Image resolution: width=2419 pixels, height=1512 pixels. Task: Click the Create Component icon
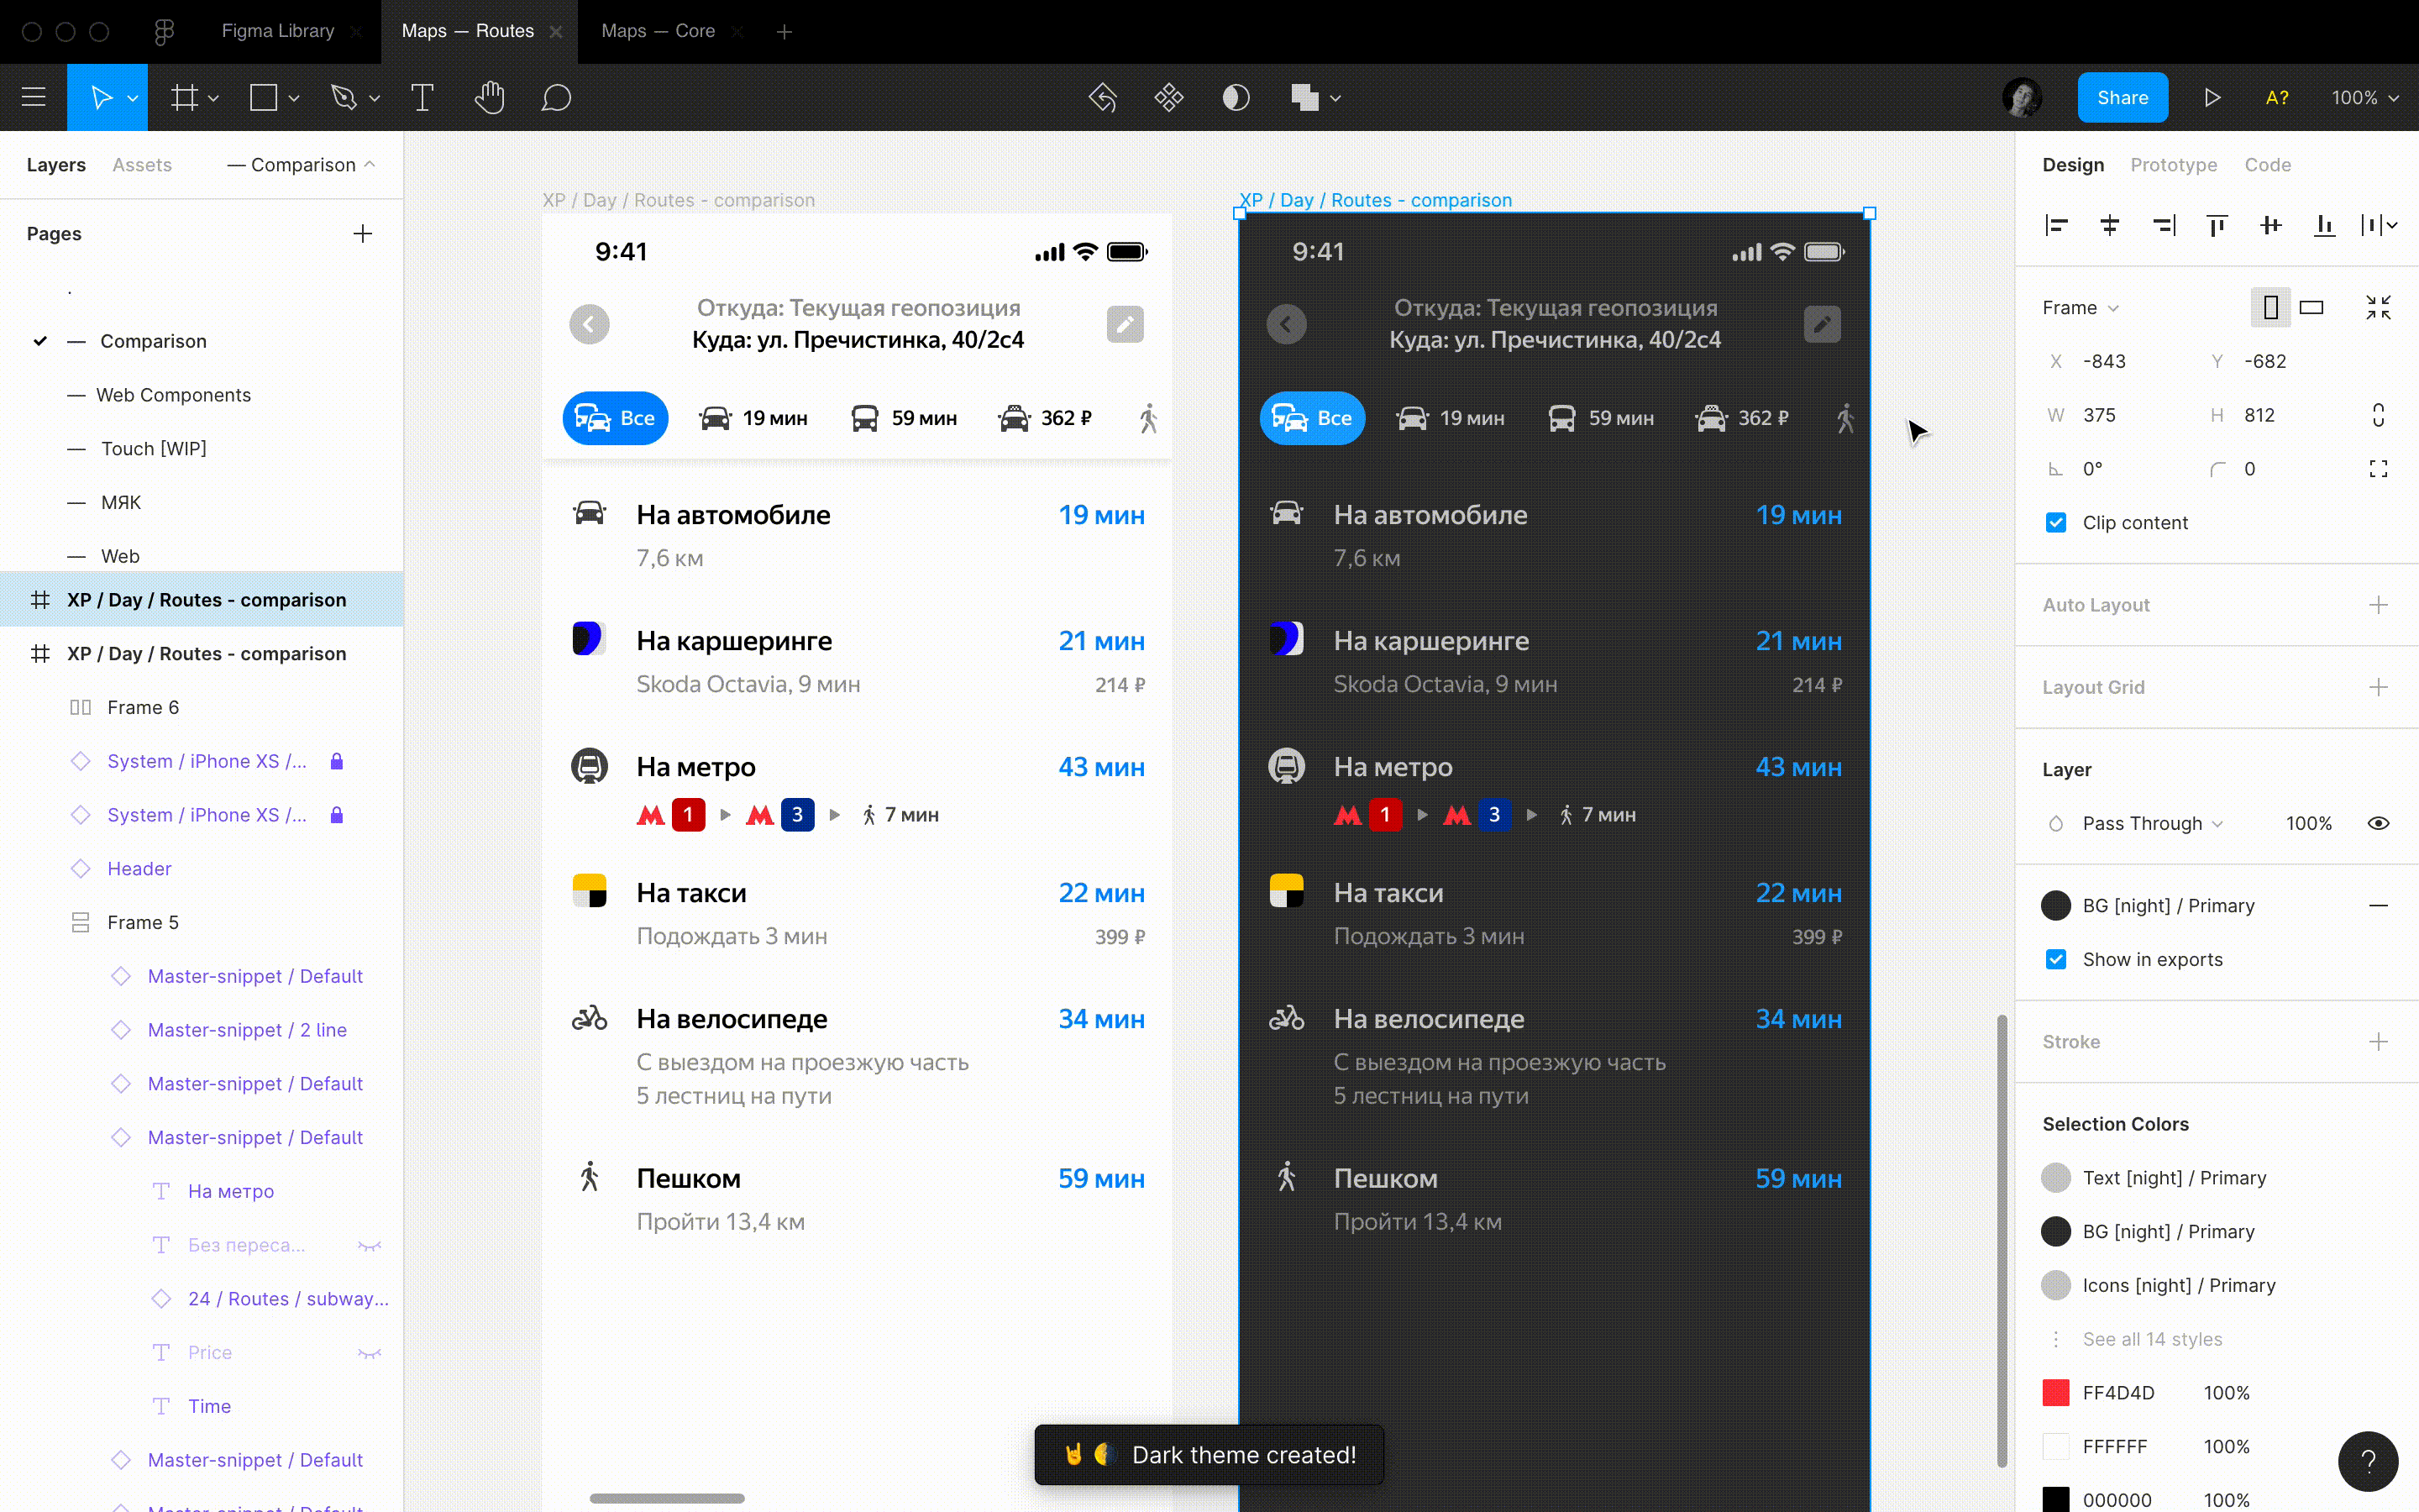click(x=1168, y=98)
